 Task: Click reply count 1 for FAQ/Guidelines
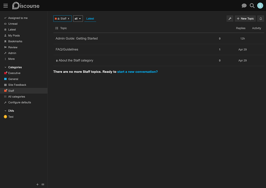pos(219,50)
